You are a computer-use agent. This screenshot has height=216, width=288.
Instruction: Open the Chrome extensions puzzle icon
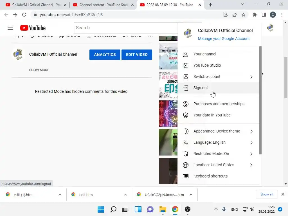coord(255,15)
